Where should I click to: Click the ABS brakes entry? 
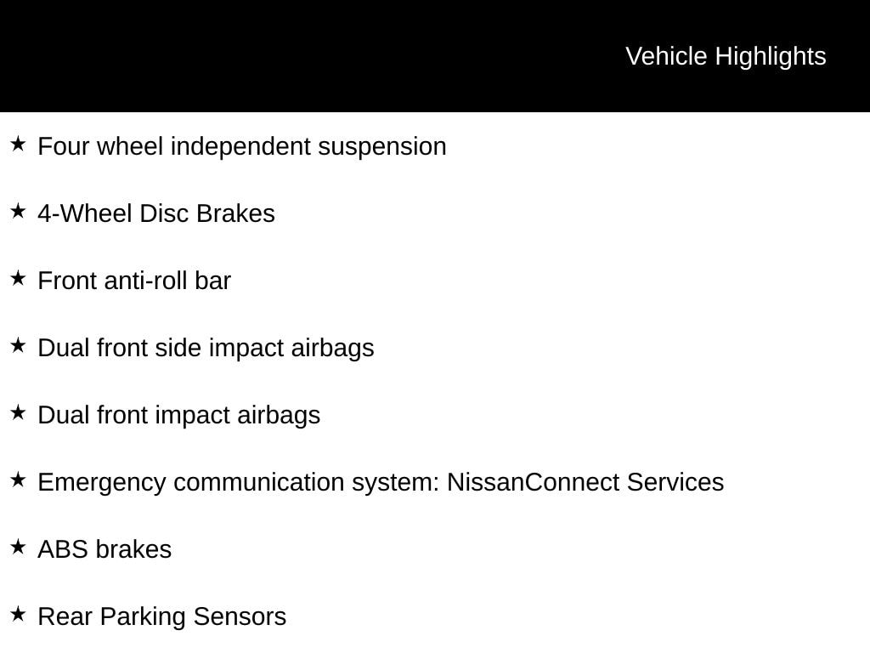pyautogui.click(x=105, y=550)
